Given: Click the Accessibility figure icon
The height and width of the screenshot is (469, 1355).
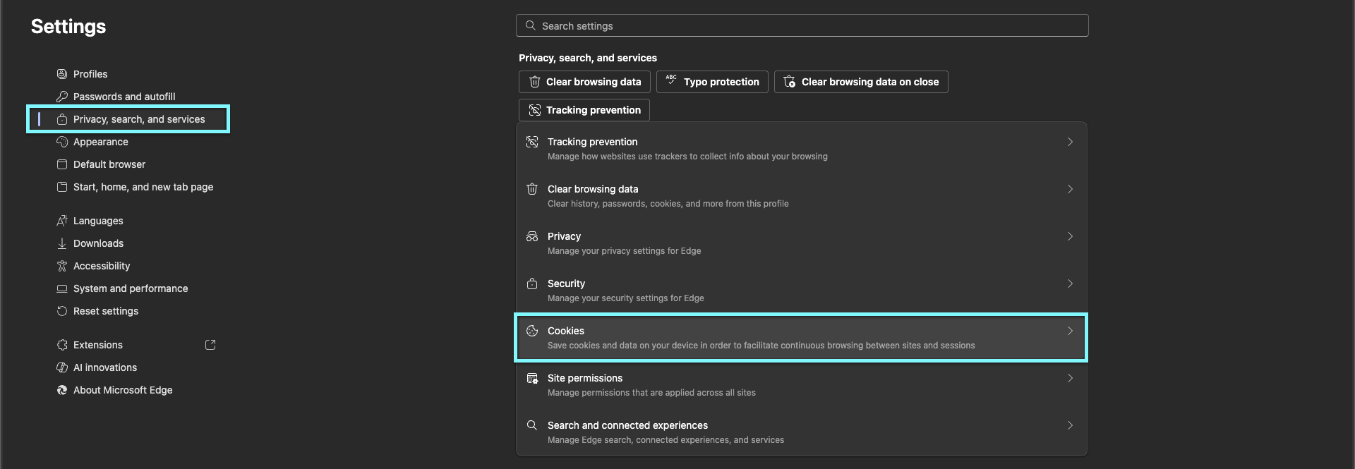Looking at the screenshot, I should click(62, 266).
